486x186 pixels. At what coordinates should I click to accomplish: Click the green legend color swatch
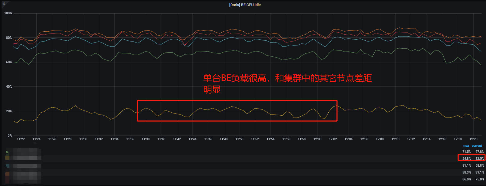click(7, 152)
